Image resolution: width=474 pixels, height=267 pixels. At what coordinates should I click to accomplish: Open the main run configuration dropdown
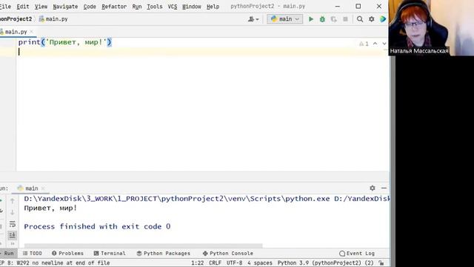284,19
